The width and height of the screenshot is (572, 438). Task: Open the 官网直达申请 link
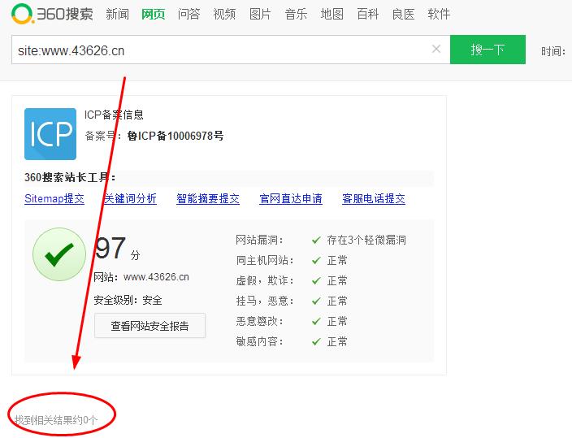coord(291,198)
